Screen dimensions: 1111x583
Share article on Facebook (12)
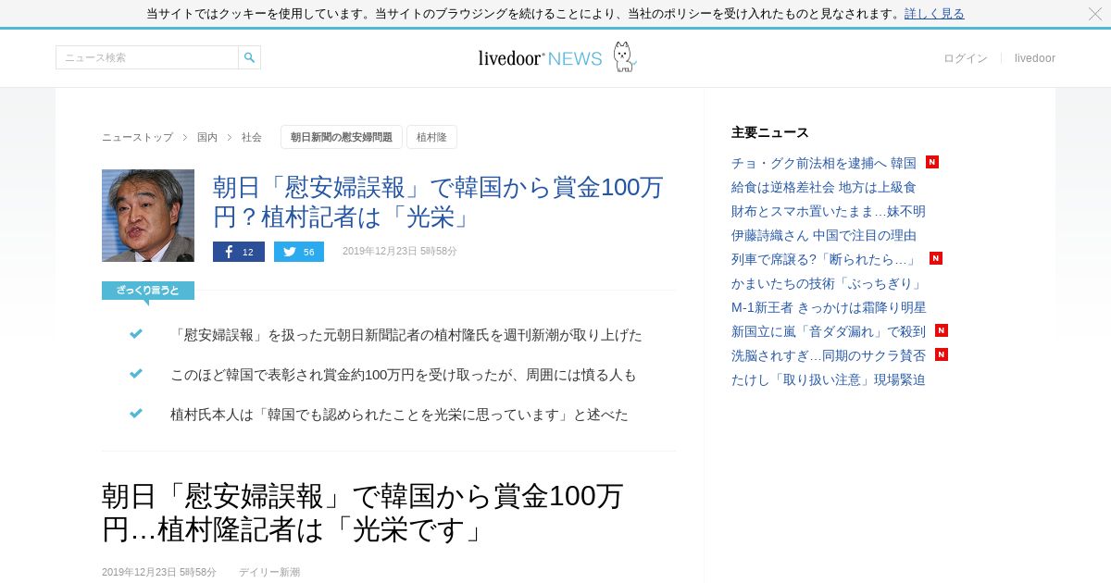pos(239,252)
